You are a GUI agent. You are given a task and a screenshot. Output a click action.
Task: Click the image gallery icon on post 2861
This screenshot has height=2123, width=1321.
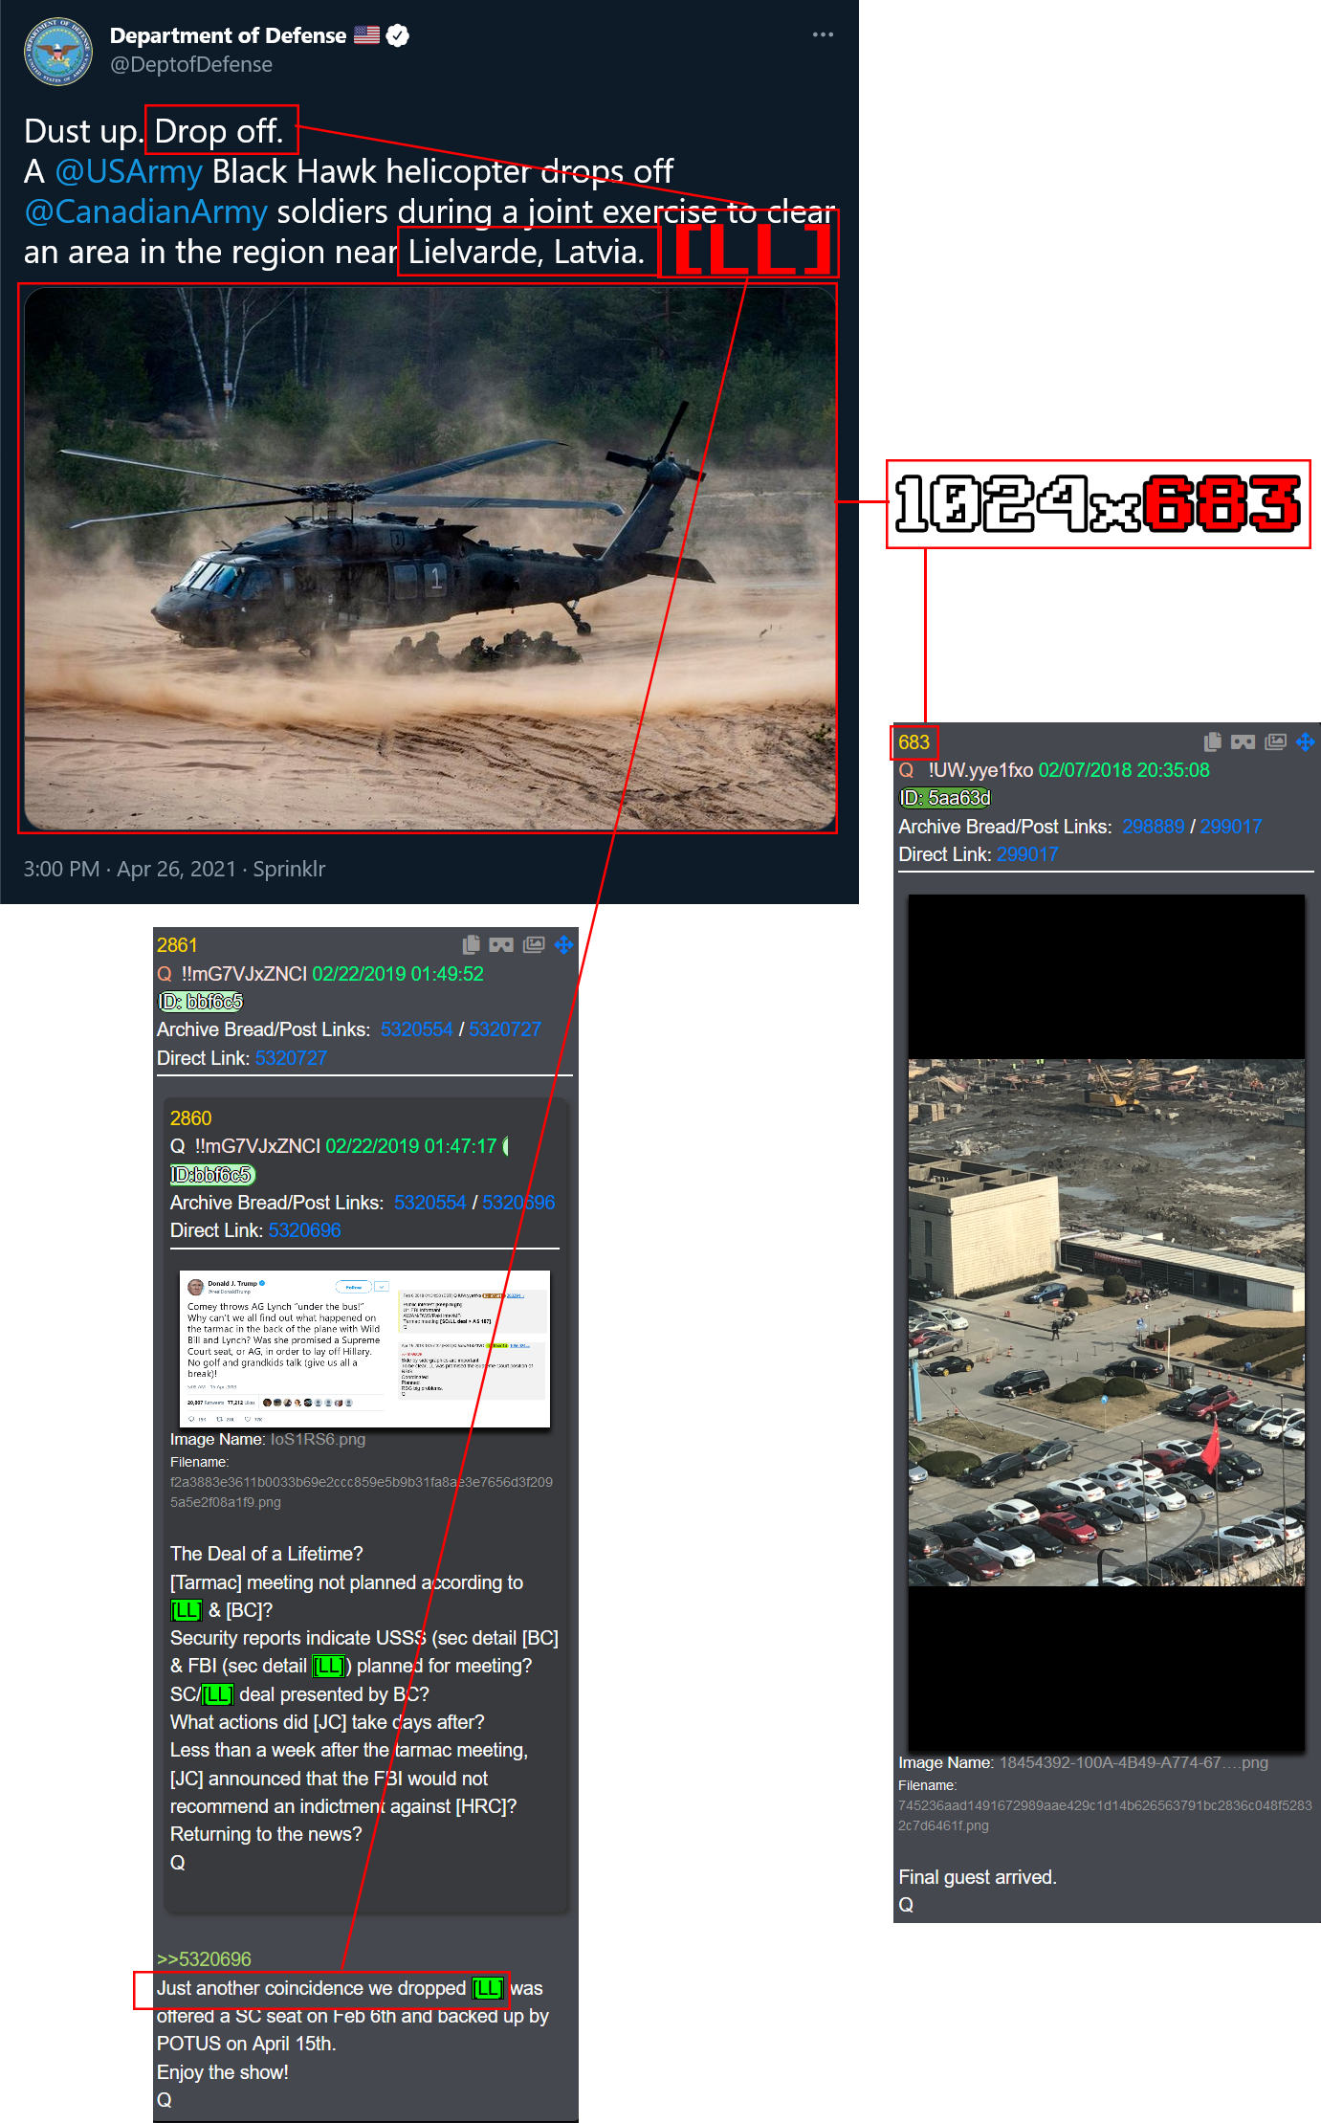click(534, 945)
